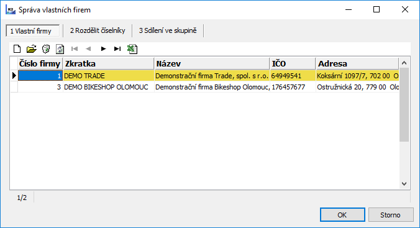Click the scrollbar down arrow

(x=404, y=184)
